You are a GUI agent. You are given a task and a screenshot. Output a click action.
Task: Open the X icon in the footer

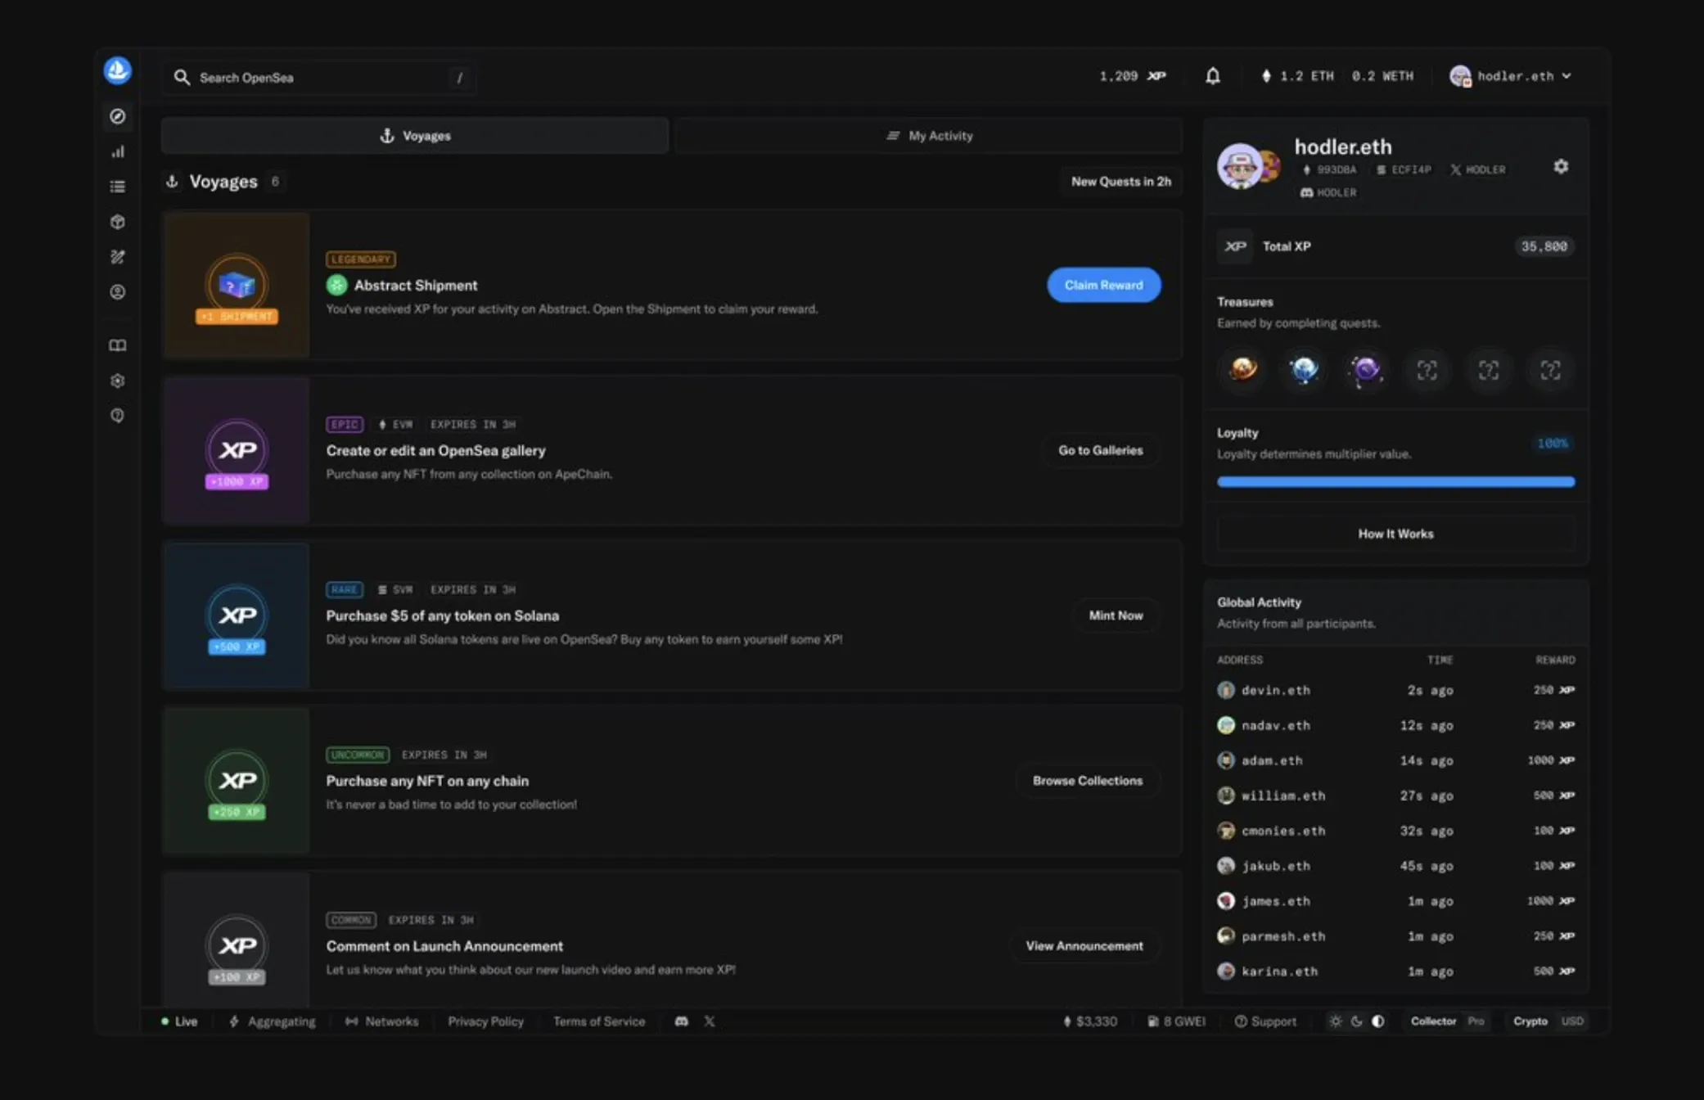pos(710,1021)
